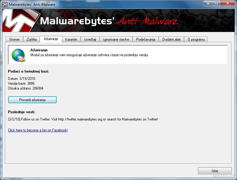This screenshot has height=180, width=237.
Task: Click the 'Verzija baze: 3886' text
Action: (21, 83)
